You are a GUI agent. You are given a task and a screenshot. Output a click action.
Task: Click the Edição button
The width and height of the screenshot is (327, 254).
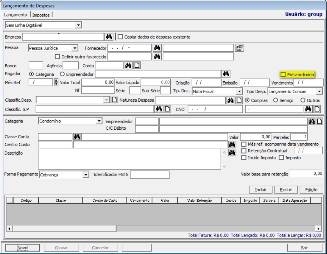coord(311,189)
